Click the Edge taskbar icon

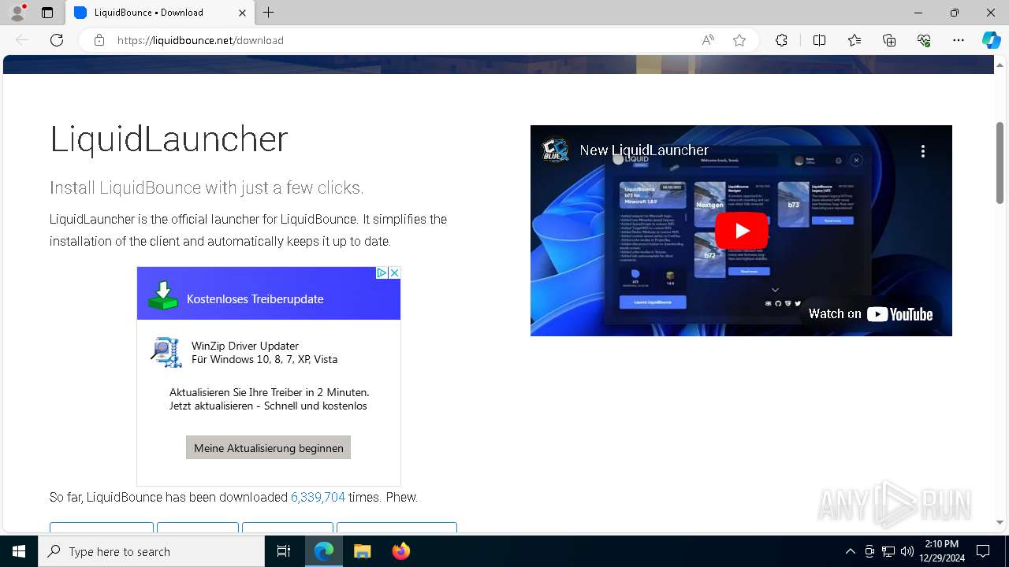pos(324,551)
